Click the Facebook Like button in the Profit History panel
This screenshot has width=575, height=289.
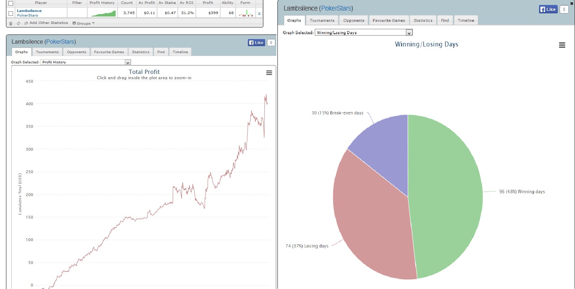point(256,43)
